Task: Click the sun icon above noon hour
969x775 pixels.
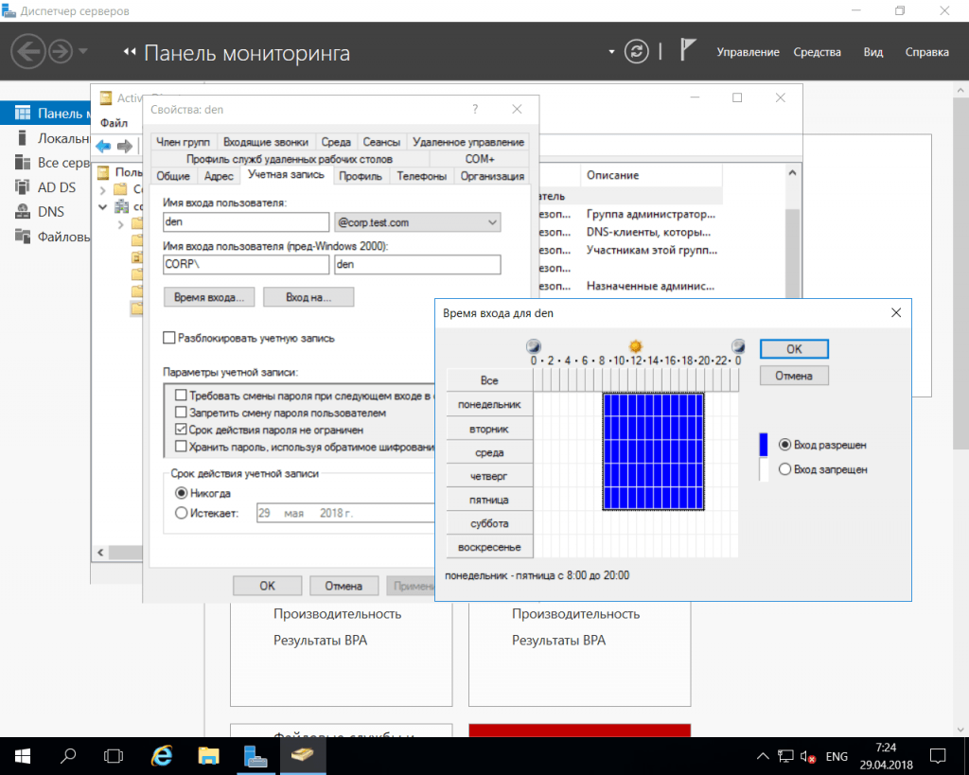Action: coord(636,346)
